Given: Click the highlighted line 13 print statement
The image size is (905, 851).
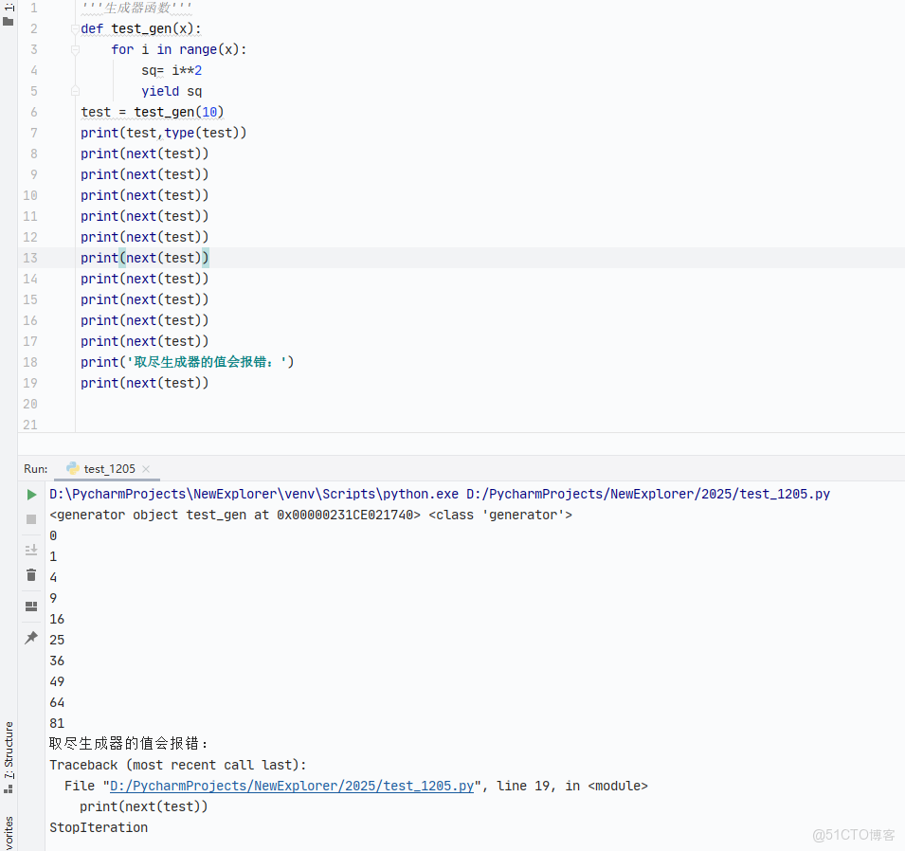Looking at the screenshot, I should click(144, 258).
